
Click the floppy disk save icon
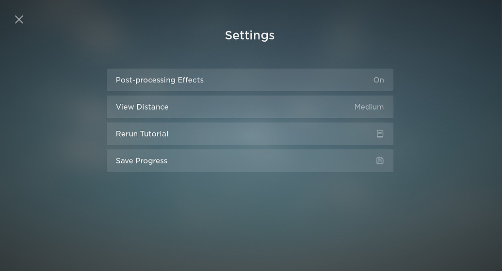380,161
